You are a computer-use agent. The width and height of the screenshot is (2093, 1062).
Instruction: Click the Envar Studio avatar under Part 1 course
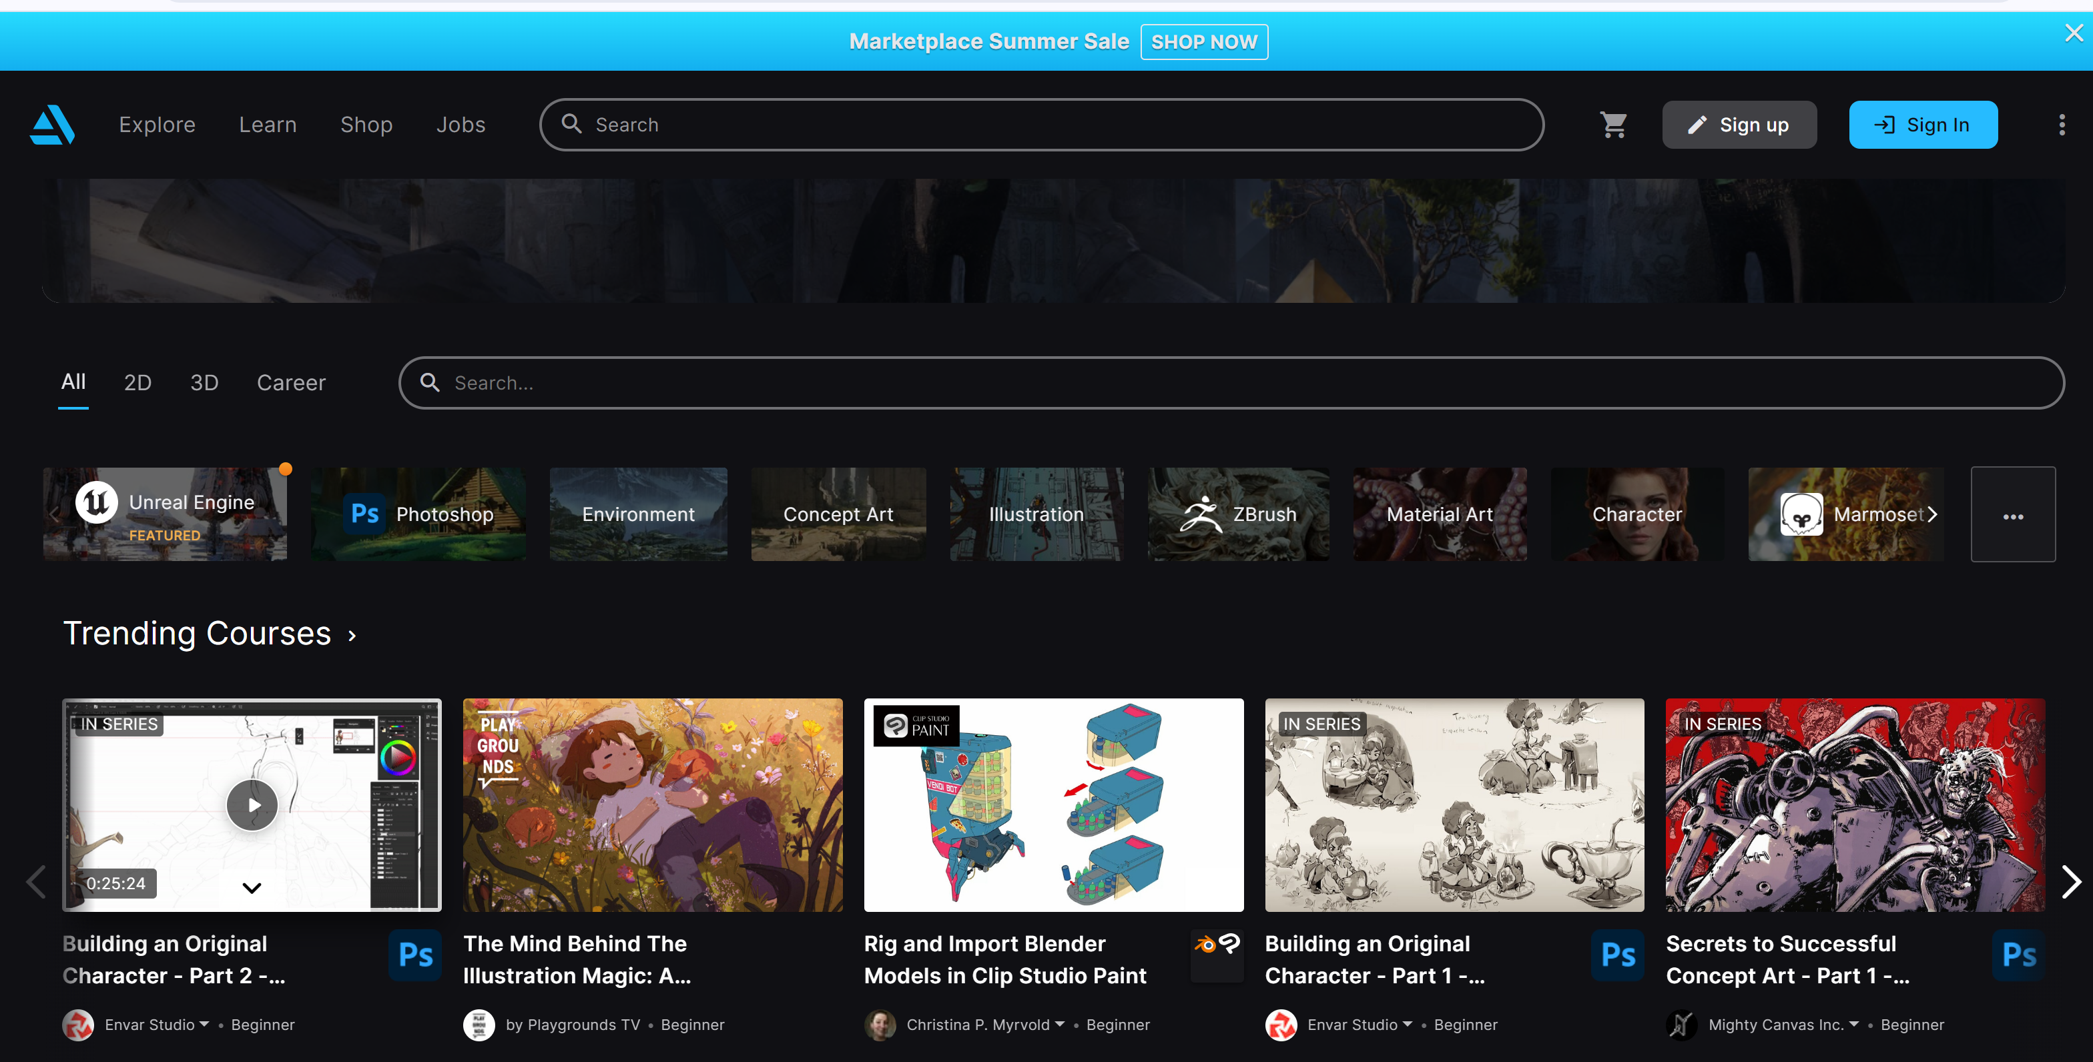(x=1281, y=1025)
